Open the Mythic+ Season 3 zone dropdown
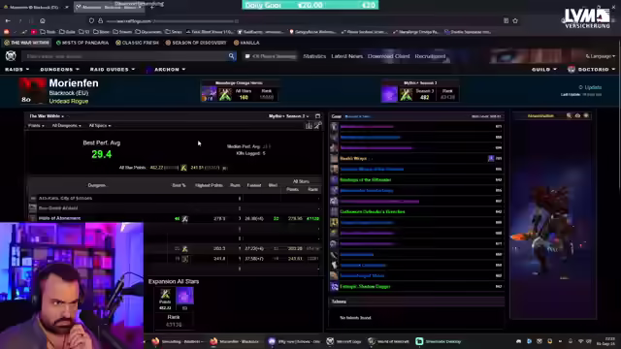Image resolution: width=621 pixels, height=349 pixels. point(289,116)
